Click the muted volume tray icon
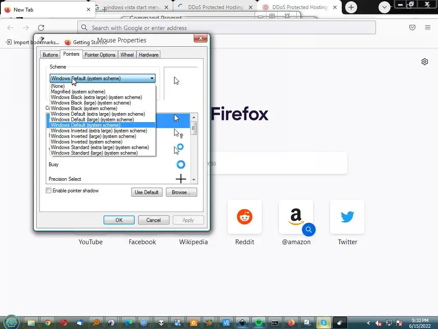 pos(379,323)
